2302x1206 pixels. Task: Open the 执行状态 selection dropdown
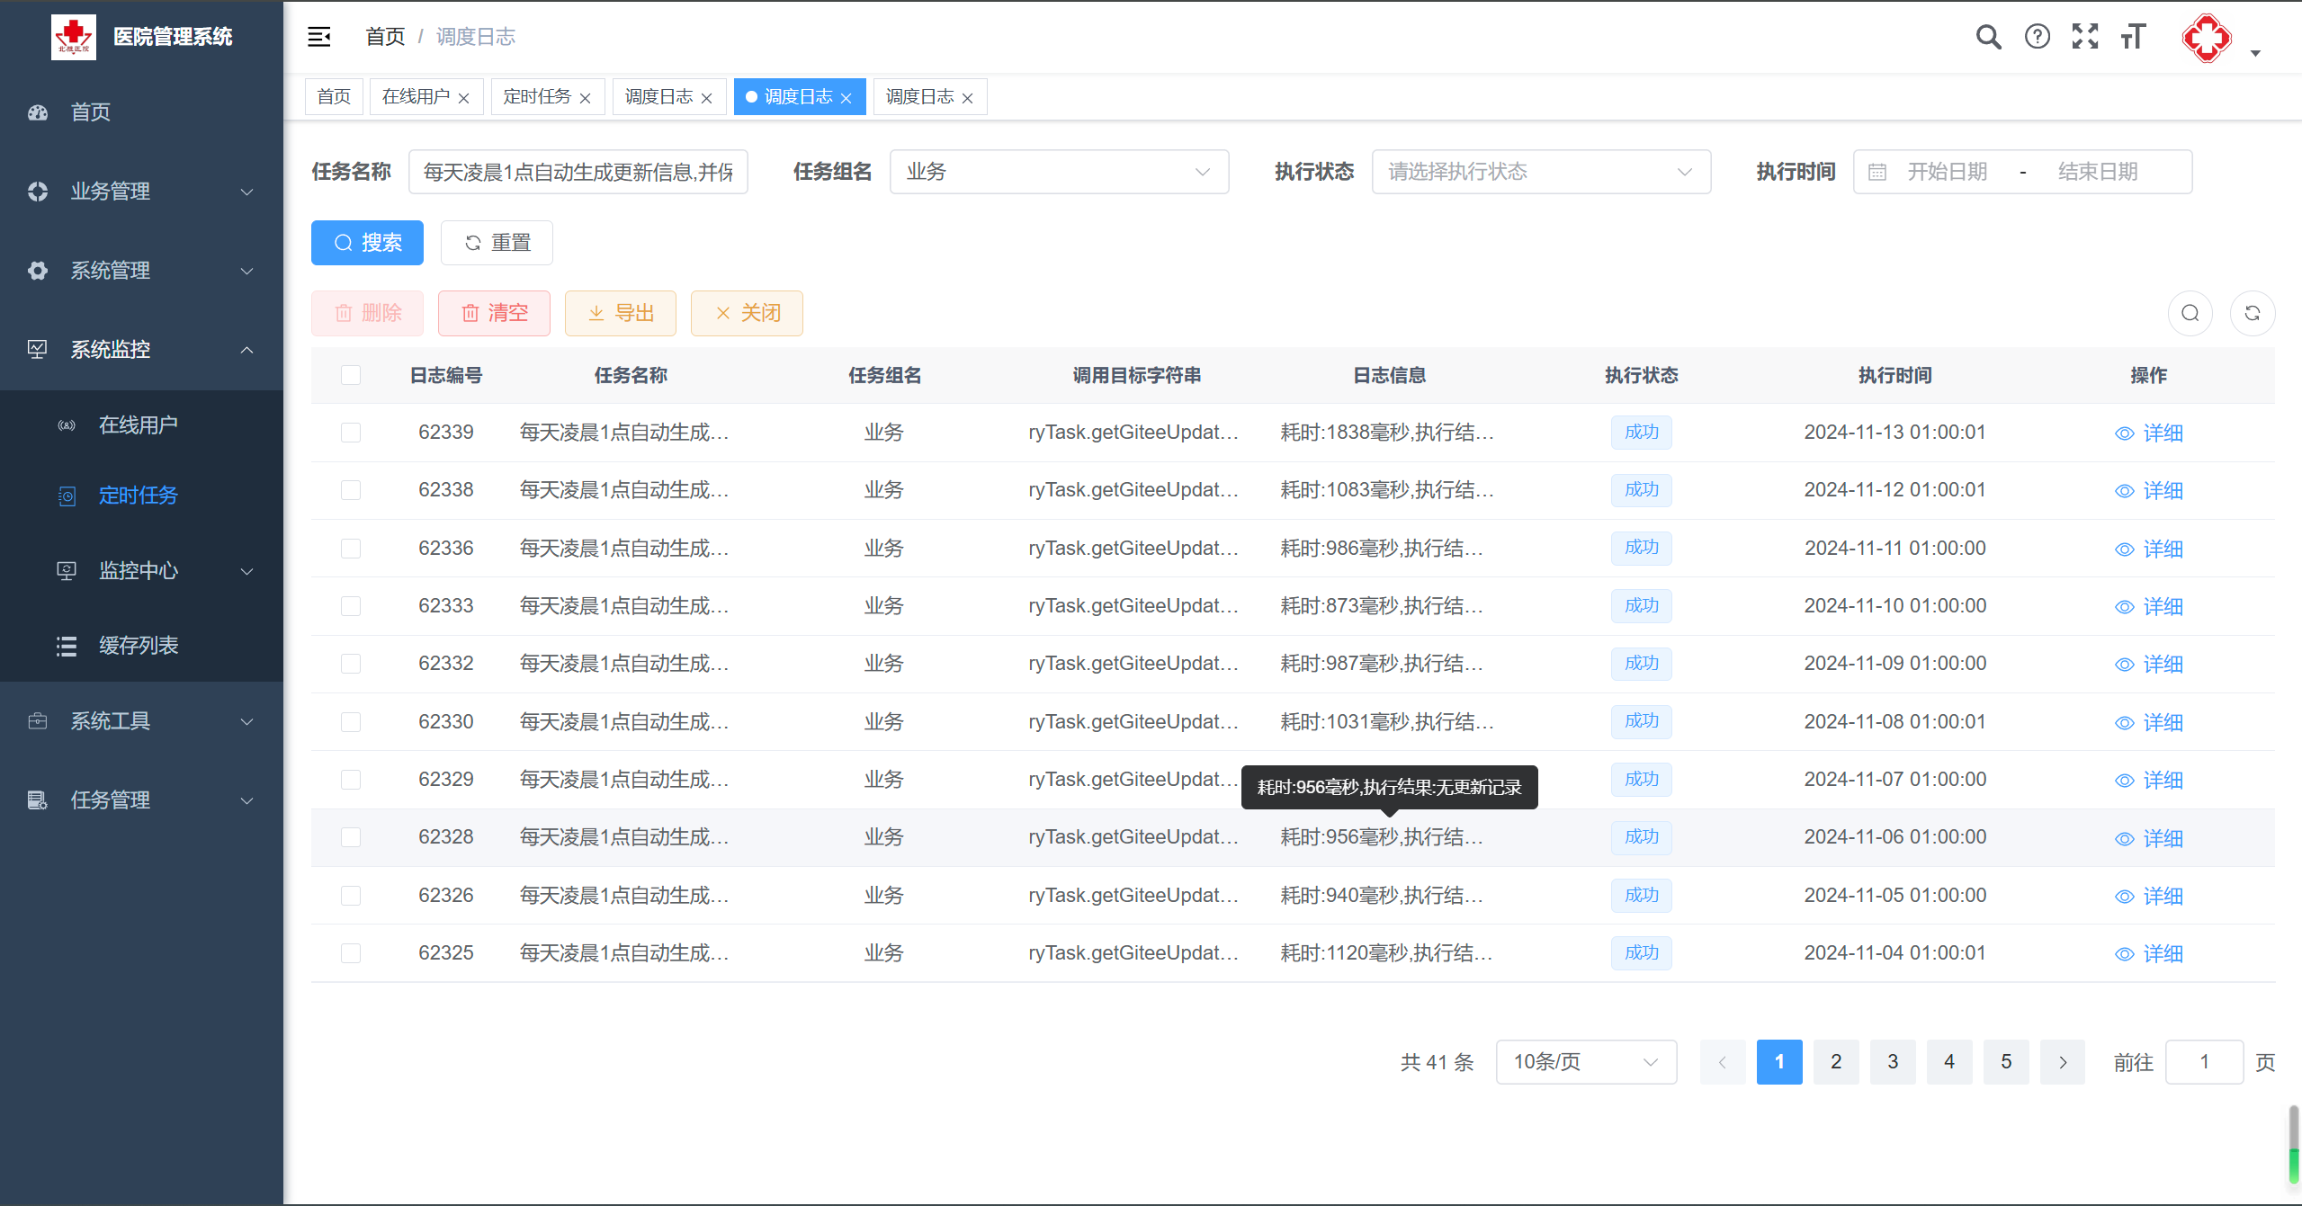pos(1540,172)
